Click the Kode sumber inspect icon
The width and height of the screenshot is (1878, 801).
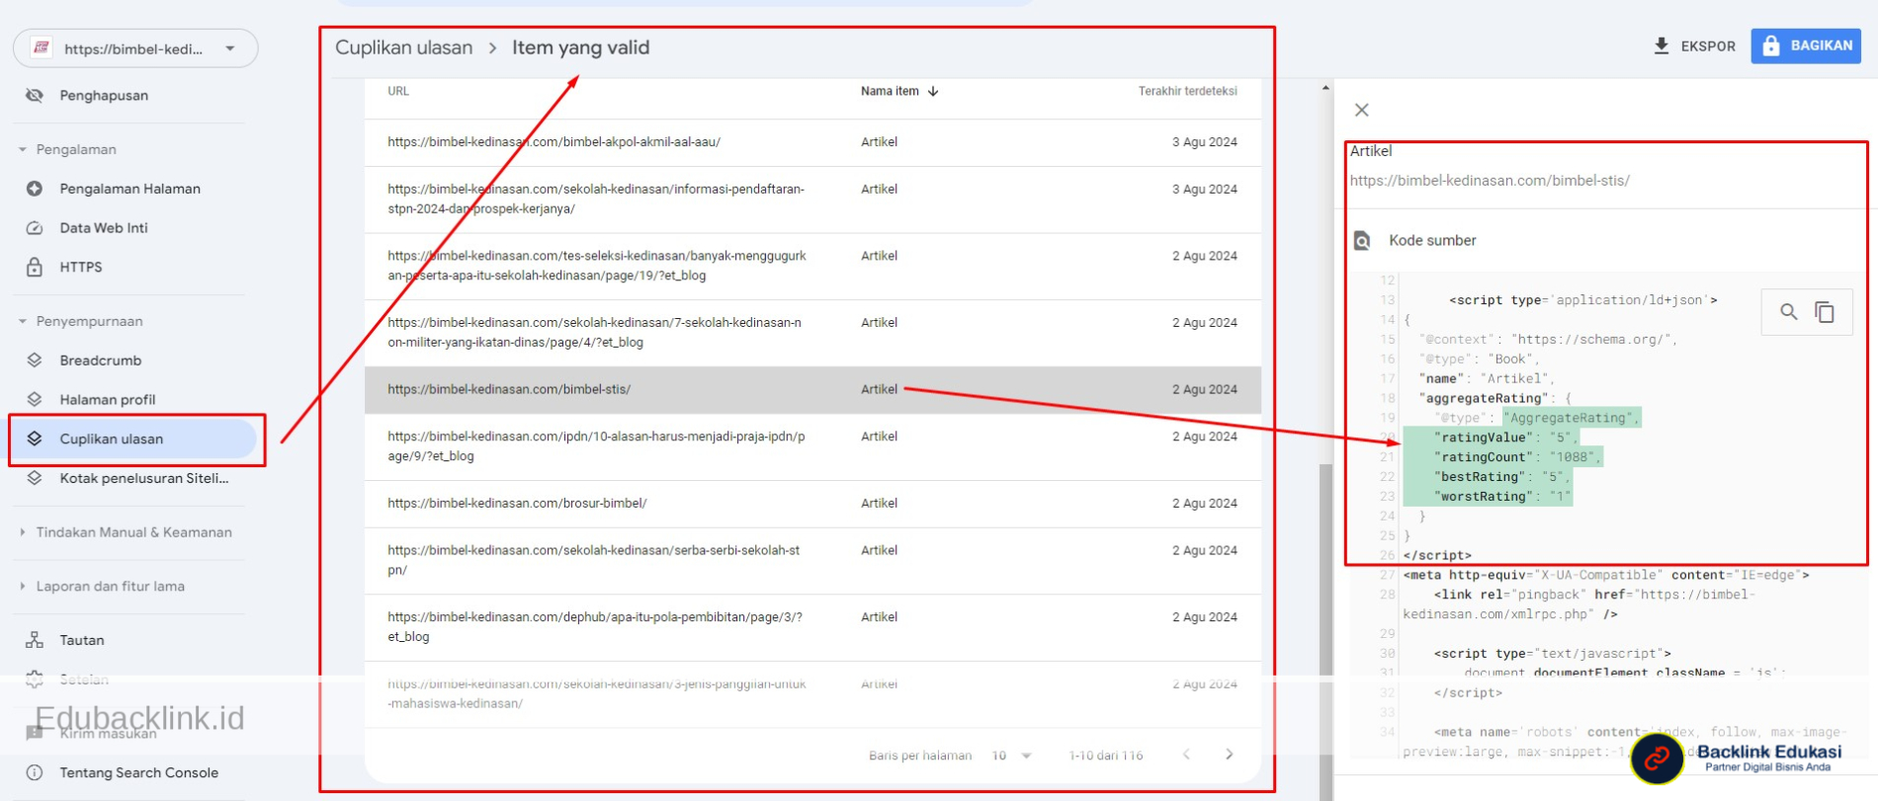click(x=1362, y=240)
